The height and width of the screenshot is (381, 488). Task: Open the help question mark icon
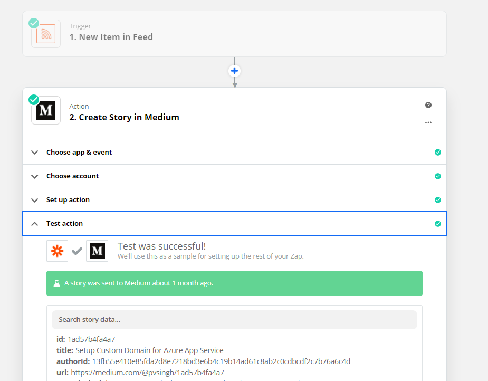tap(428, 105)
